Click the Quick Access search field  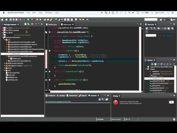pyautogui.click(x=151, y=20)
